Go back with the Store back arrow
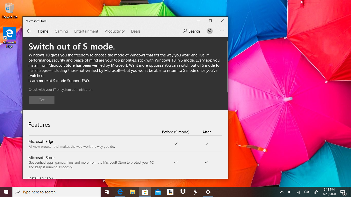The image size is (351, 197). pyautogui.click(x=29, y=31)
